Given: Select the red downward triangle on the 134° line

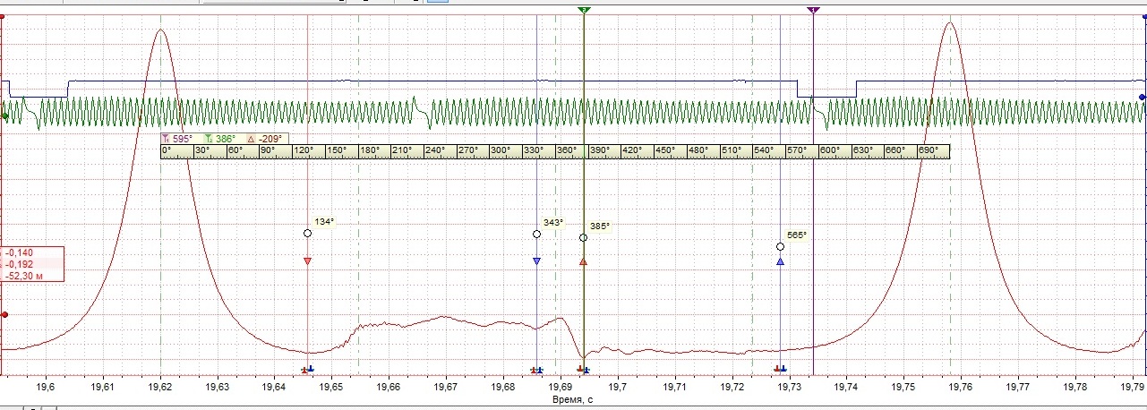Looking at the screenshot, I should point(307,261).
